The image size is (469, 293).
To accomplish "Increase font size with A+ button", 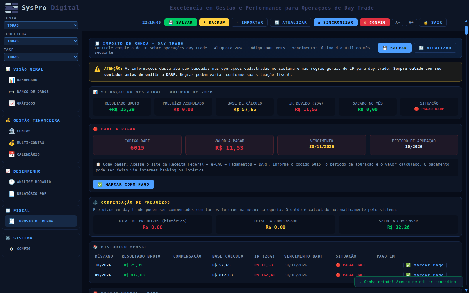I will coord(411,23).
